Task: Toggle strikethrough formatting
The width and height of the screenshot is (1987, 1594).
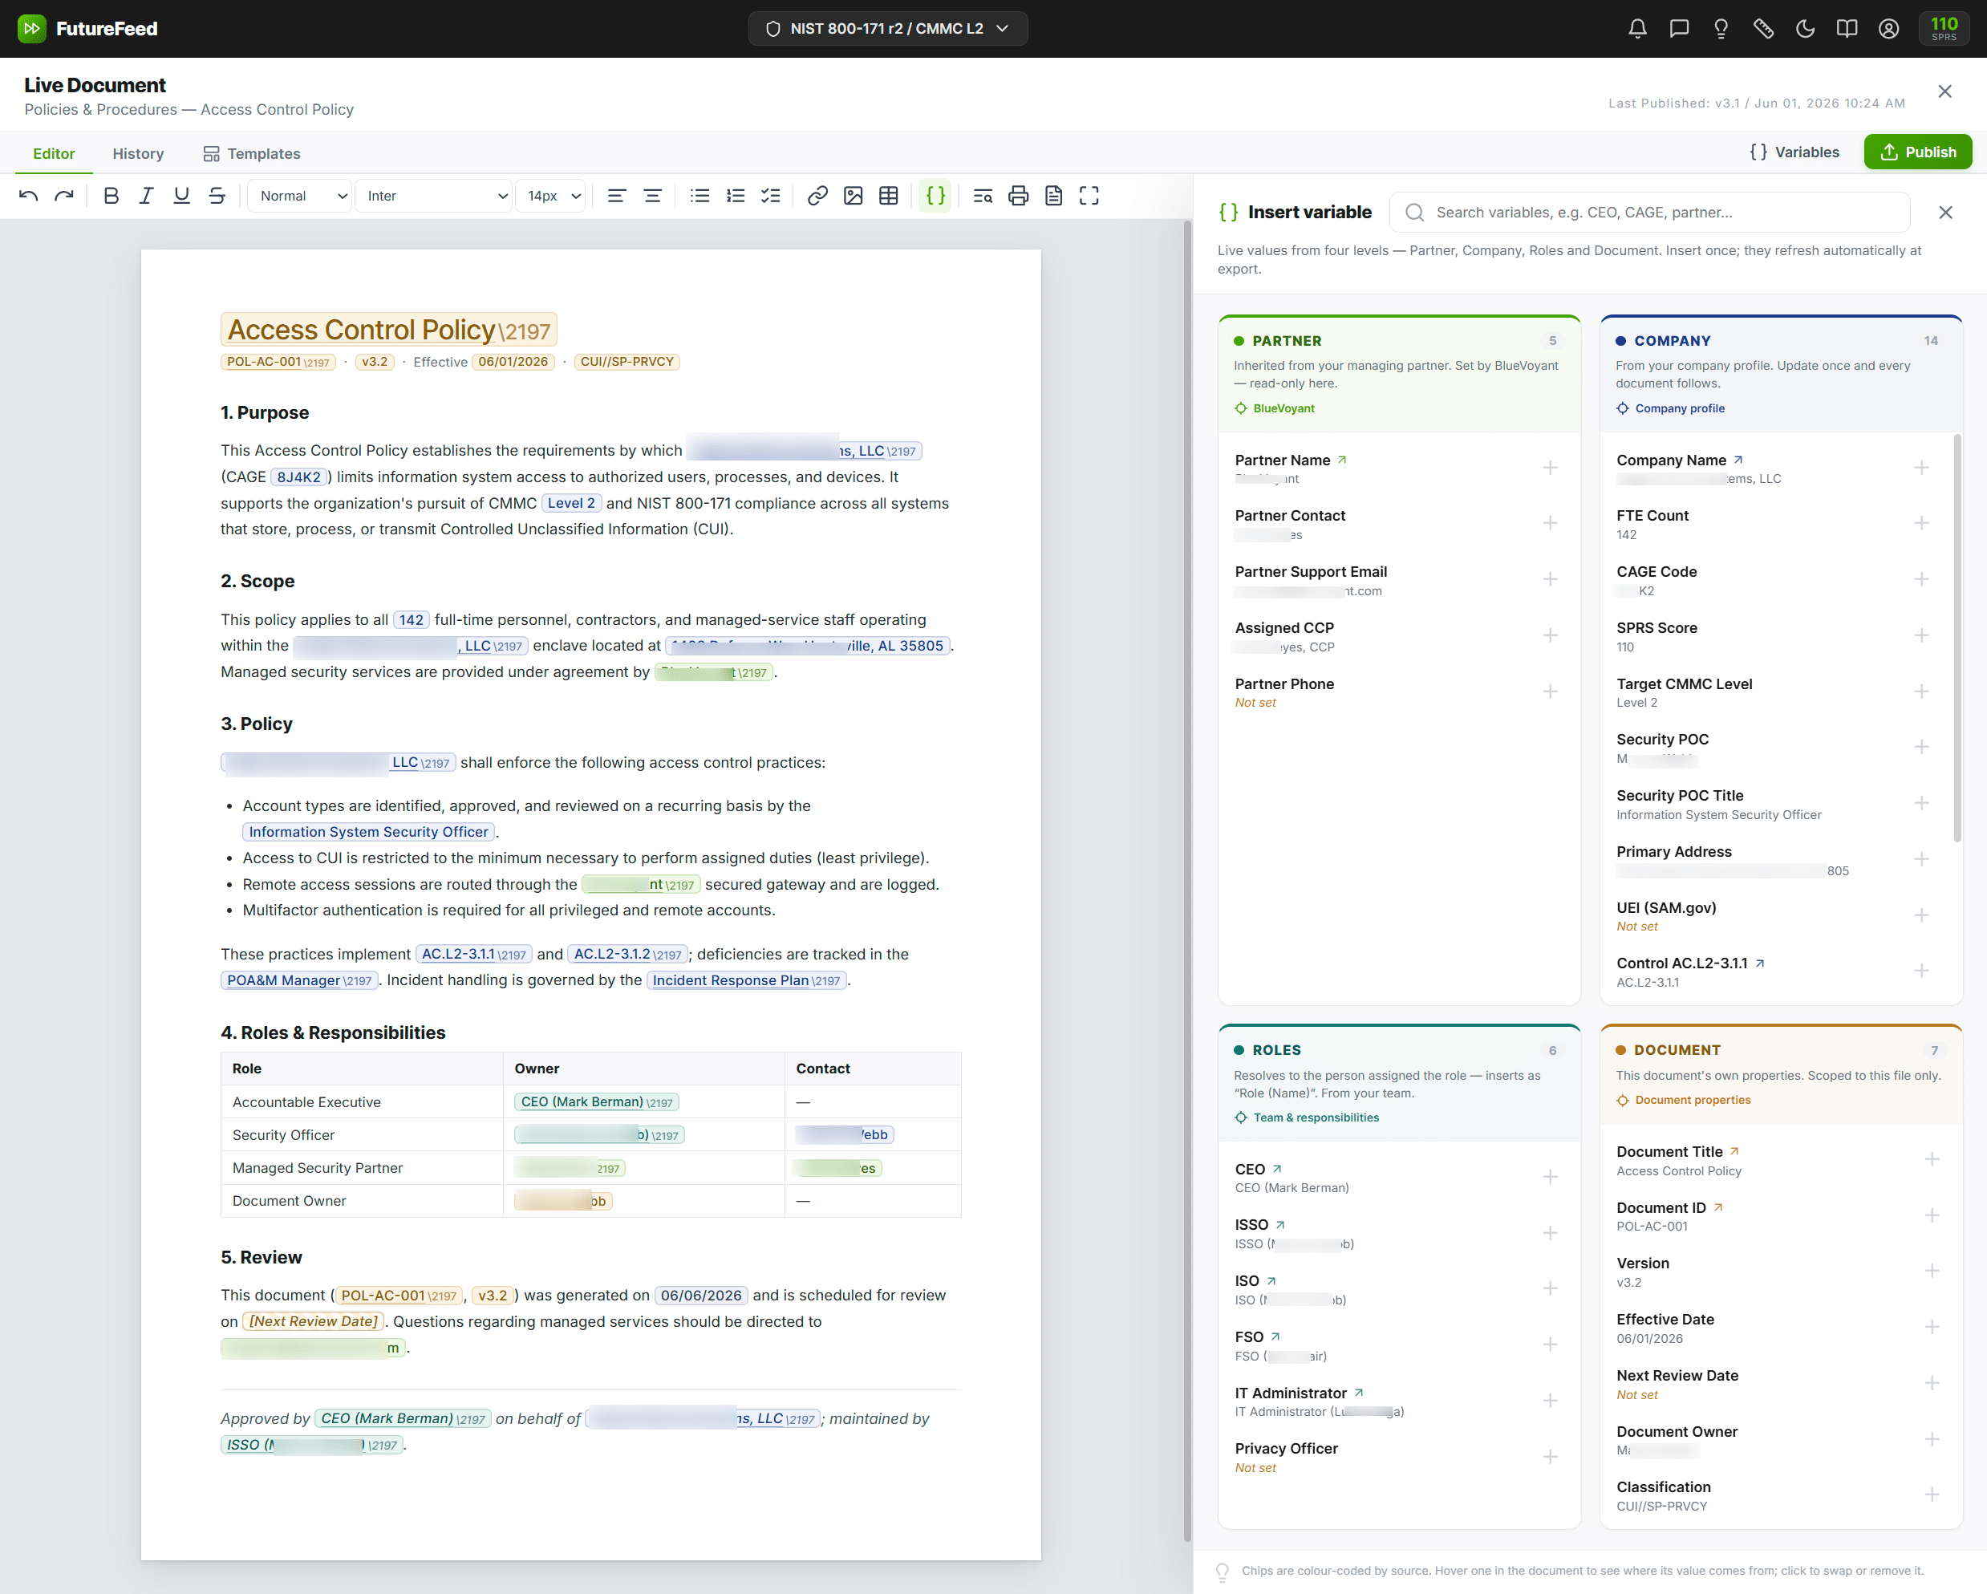Action: (x=217, y=195)
